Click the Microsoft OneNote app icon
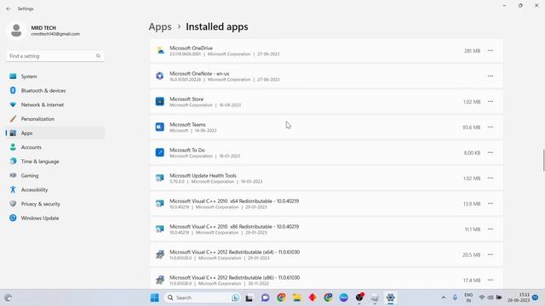This screenshot has width=545, height=306. click(159, 76)
